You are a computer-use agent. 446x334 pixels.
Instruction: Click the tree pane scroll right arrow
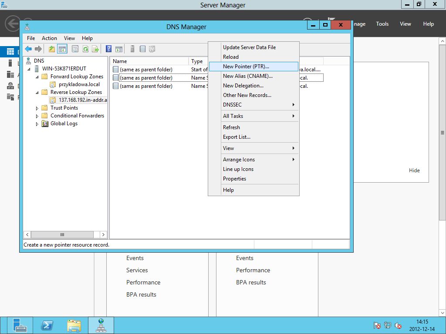pos(103,234)
